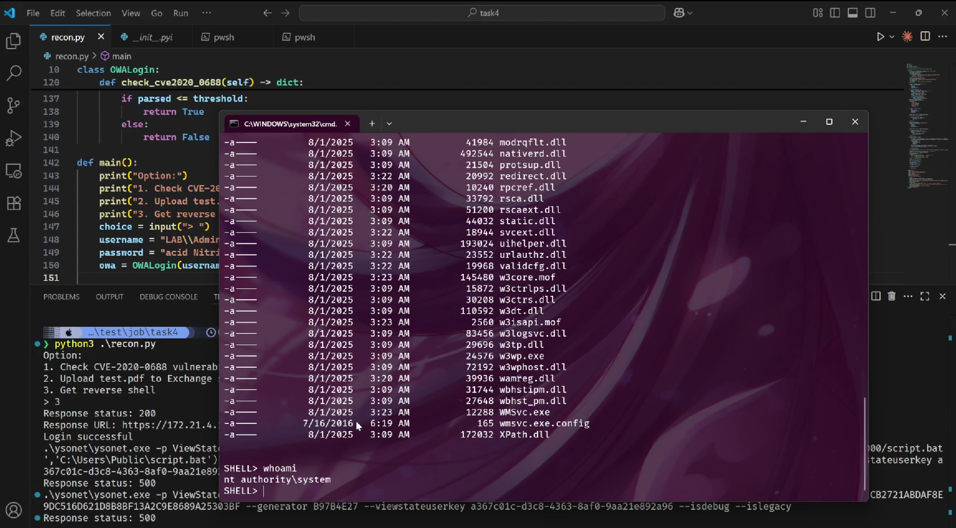
Task: Expand the Run Python File dropdown arrow
Action: coord(892,37)
